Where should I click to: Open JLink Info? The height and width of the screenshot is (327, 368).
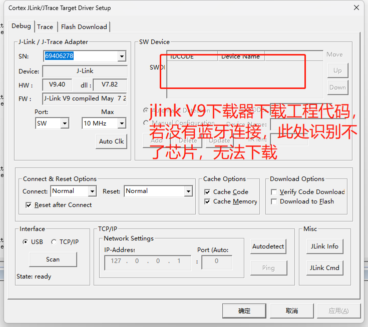(x=324, y=246)
